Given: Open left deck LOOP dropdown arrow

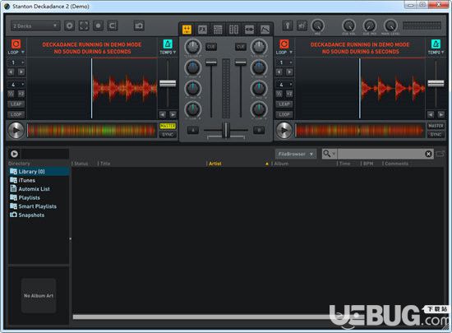Looking at the screenshot, I should (23, 53).
